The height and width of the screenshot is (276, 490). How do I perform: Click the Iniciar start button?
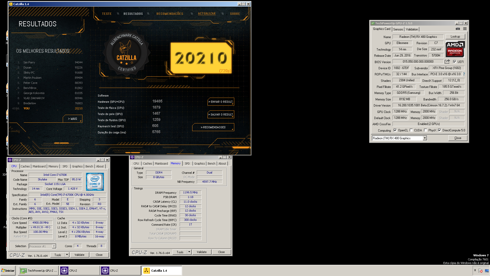pos(8,271)
